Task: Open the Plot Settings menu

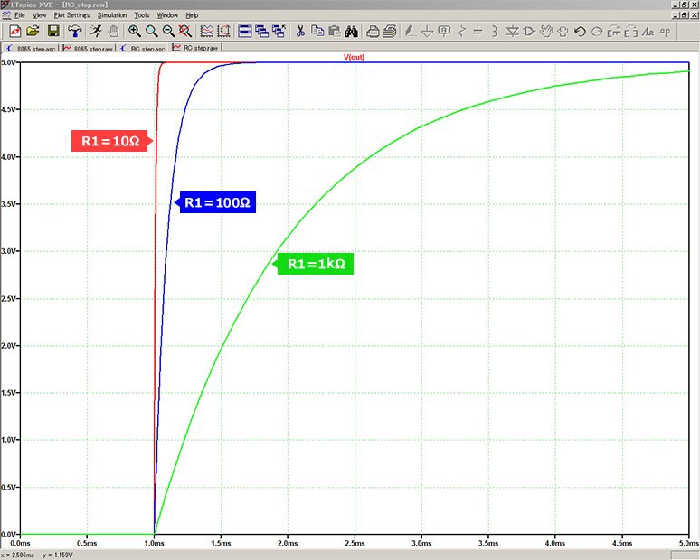Action: tap(71, 15)
